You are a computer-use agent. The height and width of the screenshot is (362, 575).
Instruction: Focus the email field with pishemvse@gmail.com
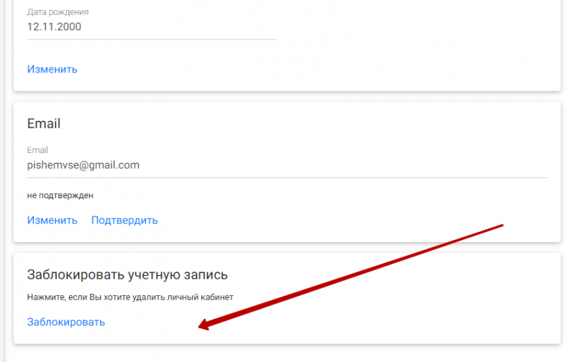pyautogui.click(x=83, y=165)
